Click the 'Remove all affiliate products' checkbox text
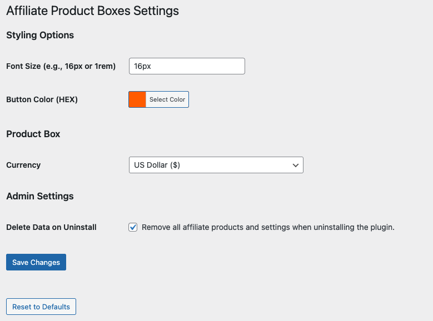433x321 pixels. (268, 227)
